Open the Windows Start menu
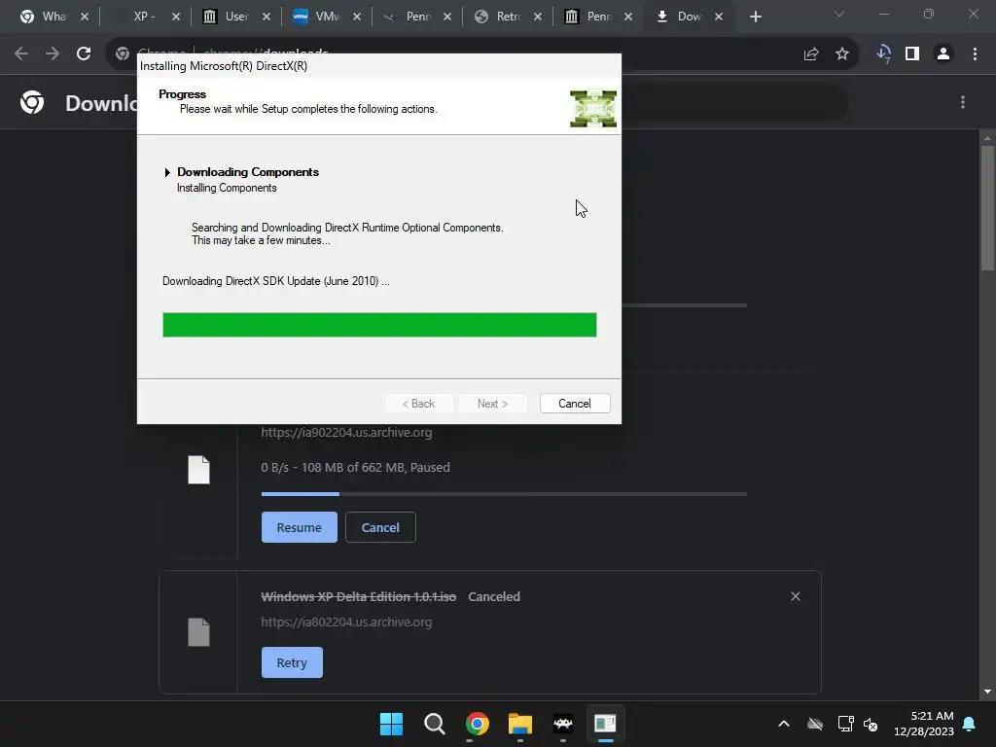 tap(391, 724)
